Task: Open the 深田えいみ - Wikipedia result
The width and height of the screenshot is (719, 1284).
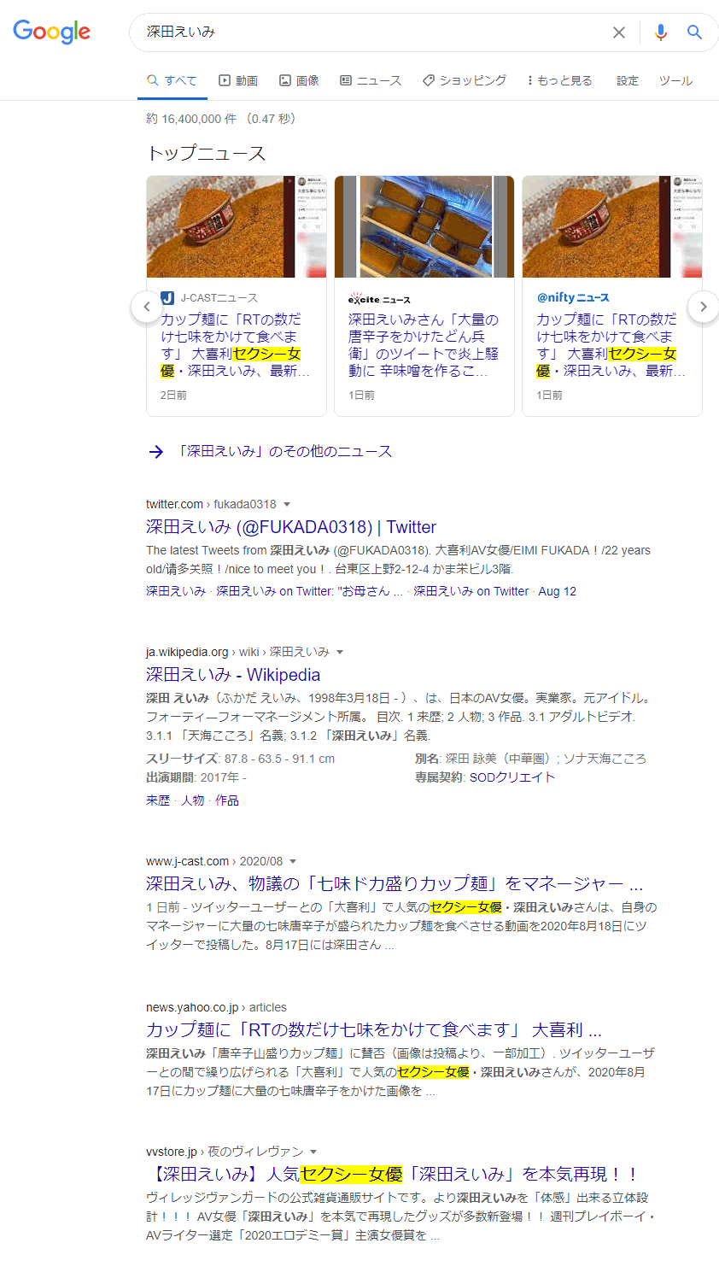Action: pos(233,675)
